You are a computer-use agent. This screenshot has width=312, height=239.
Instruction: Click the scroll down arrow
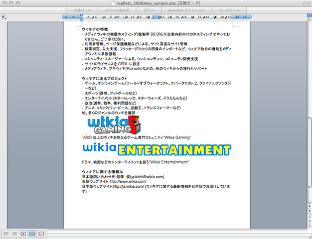pyautogui.click(x=310, y=211)
